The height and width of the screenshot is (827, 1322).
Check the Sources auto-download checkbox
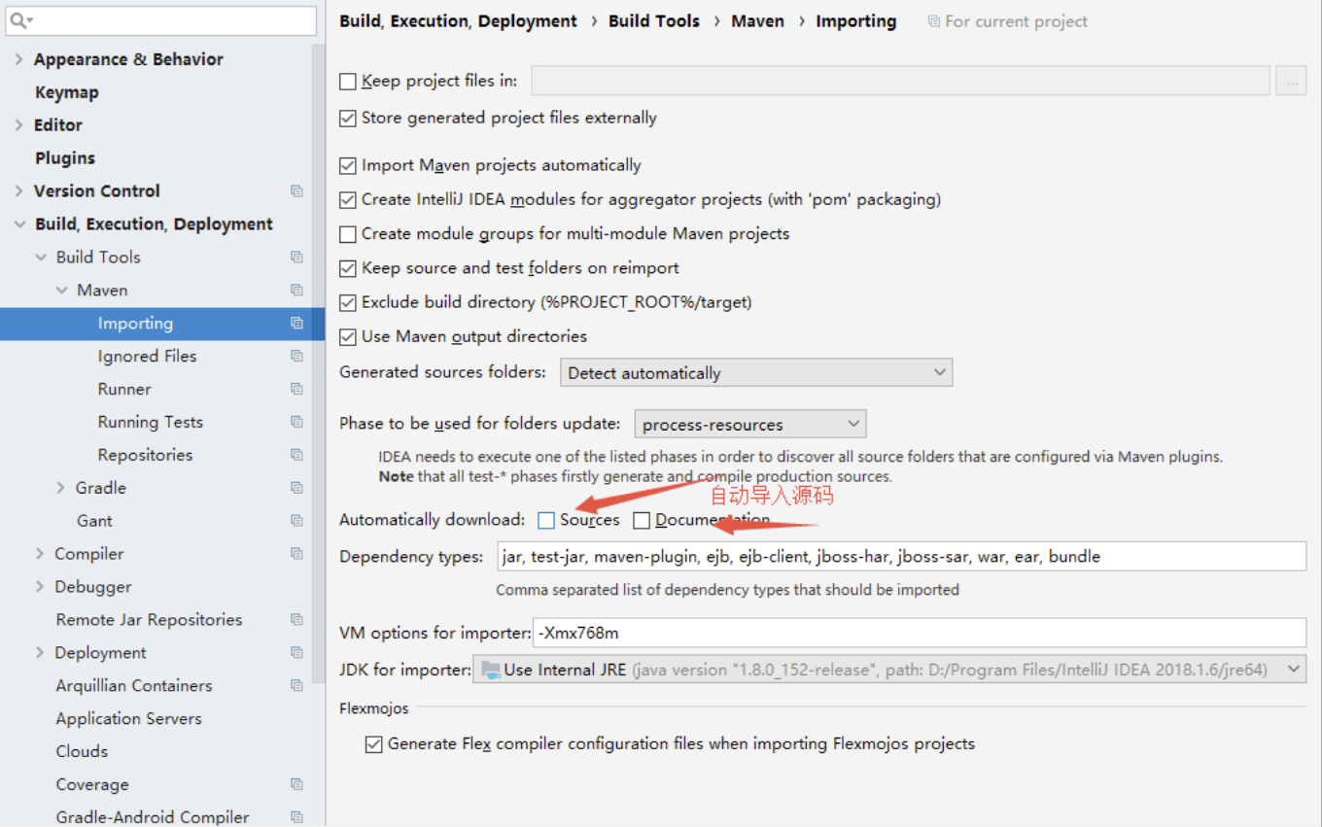[546, 521]
